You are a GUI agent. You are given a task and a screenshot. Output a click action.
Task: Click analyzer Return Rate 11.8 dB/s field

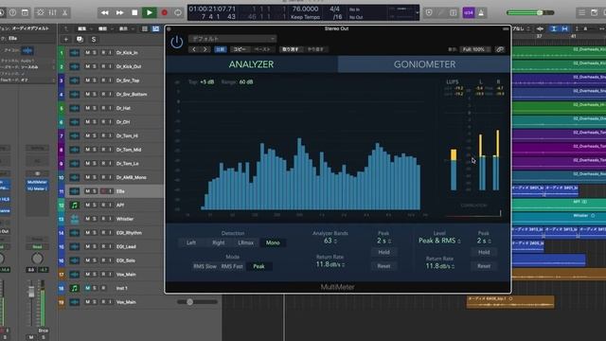tap(330, 264)
